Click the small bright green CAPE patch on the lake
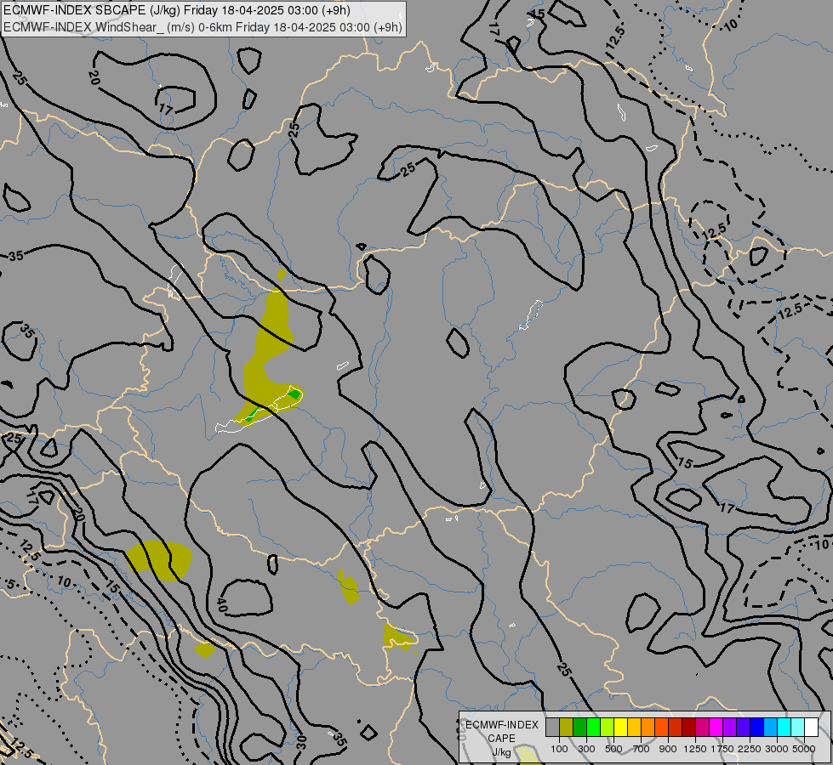The height and width of the screenshot is (765, 833). click(294, 394)
